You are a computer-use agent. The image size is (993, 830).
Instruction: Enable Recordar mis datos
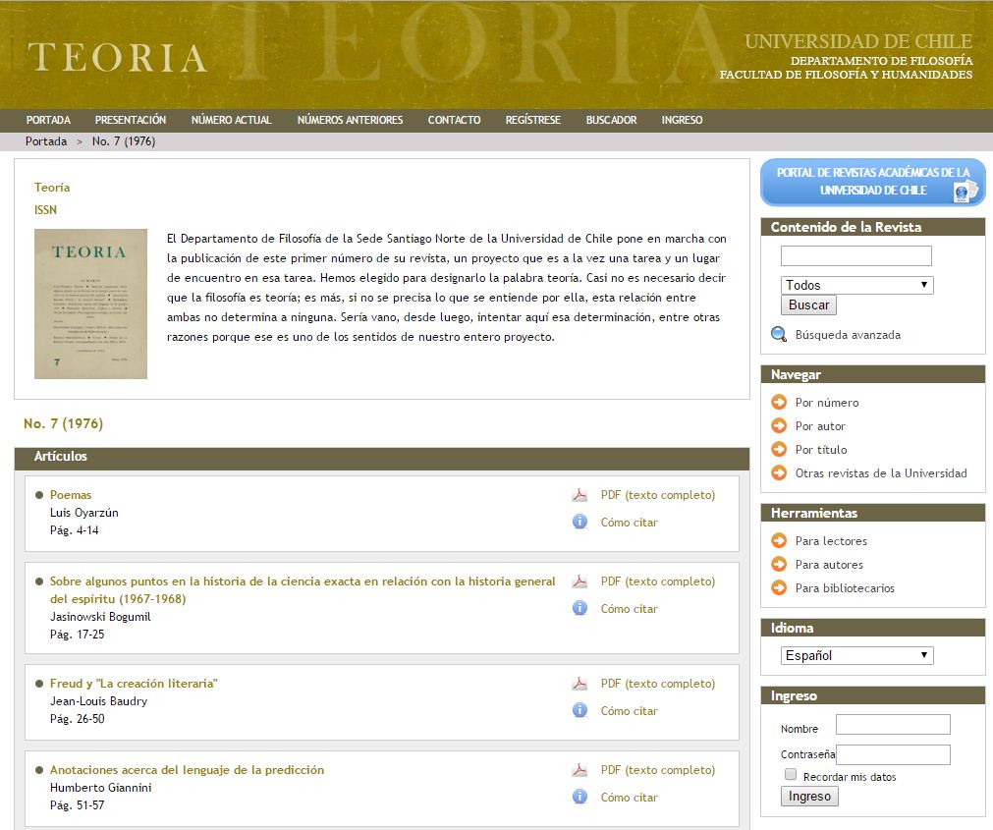tap(791, 774)
